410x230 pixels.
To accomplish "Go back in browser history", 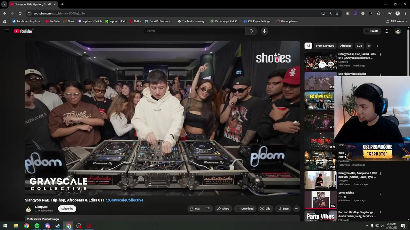I will point(4,13).
